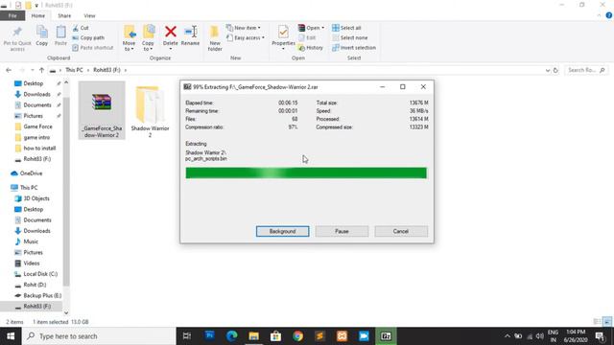This screenshot has height=345, width=614.
Task: Switch to the Share ribbon tab
Action: (x=64, y=15)
